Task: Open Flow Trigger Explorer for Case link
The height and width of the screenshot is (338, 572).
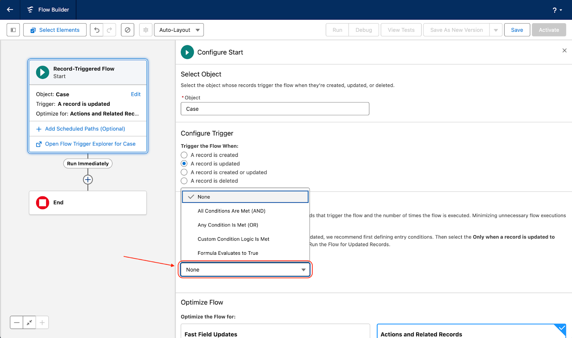Action: tap(90, 144)
